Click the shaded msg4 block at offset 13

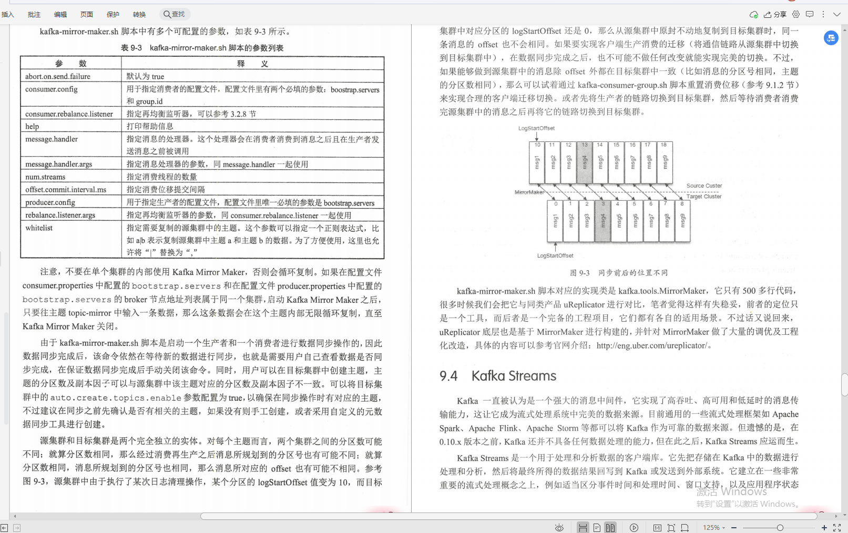tap(585, 162)
